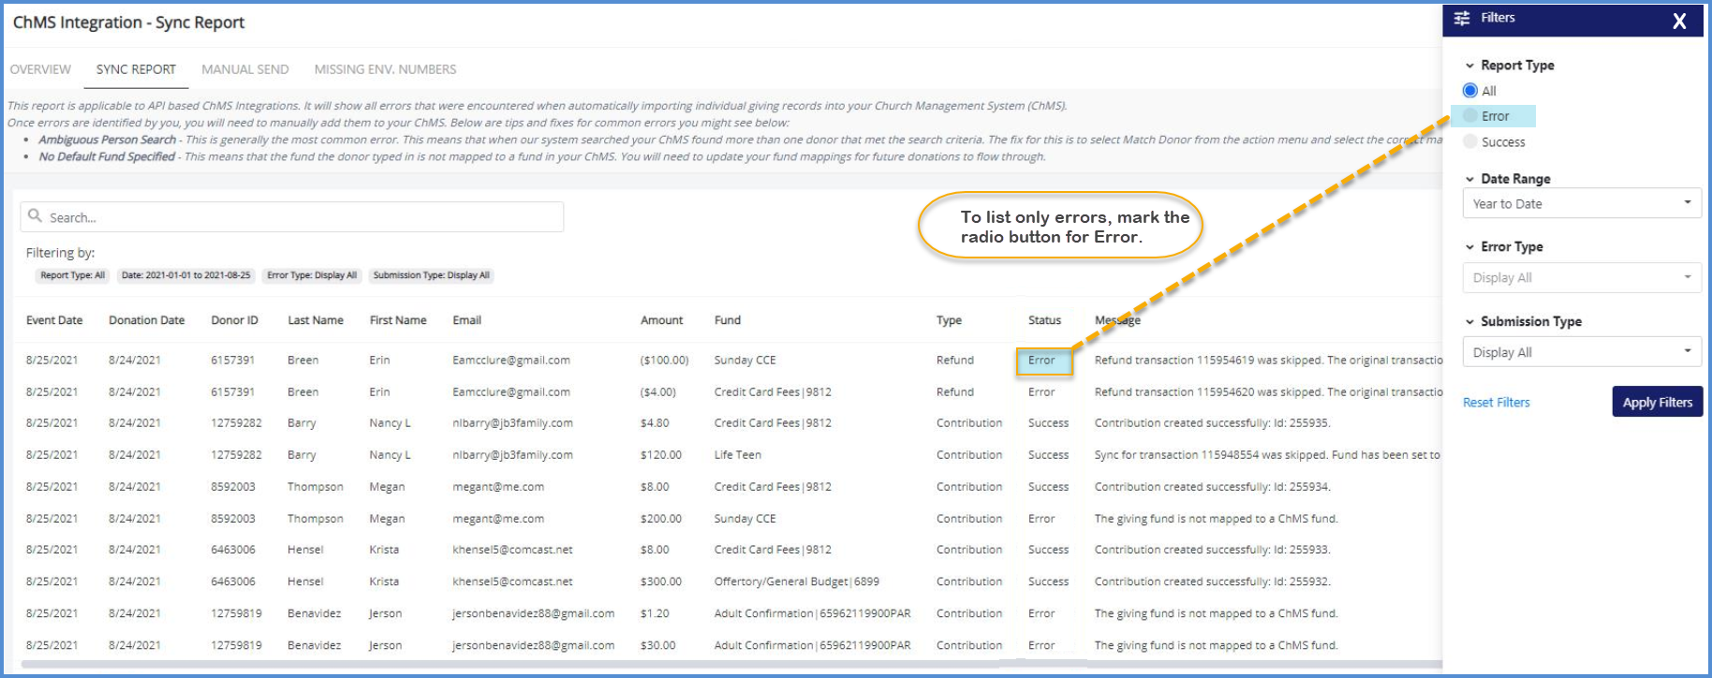The height and width of the screenshot is (678, 1712).
Task: Go to Missing Env. Numbers tab
Action: tap(385, 69)
